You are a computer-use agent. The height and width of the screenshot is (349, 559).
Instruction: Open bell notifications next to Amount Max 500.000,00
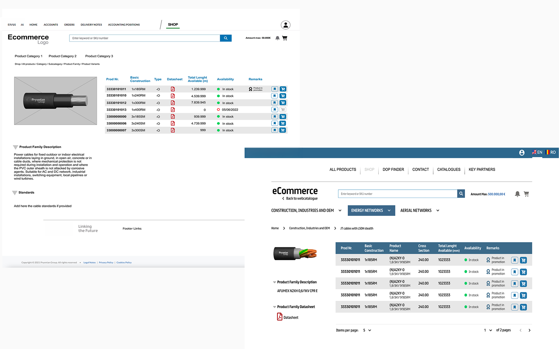[517, 194]
